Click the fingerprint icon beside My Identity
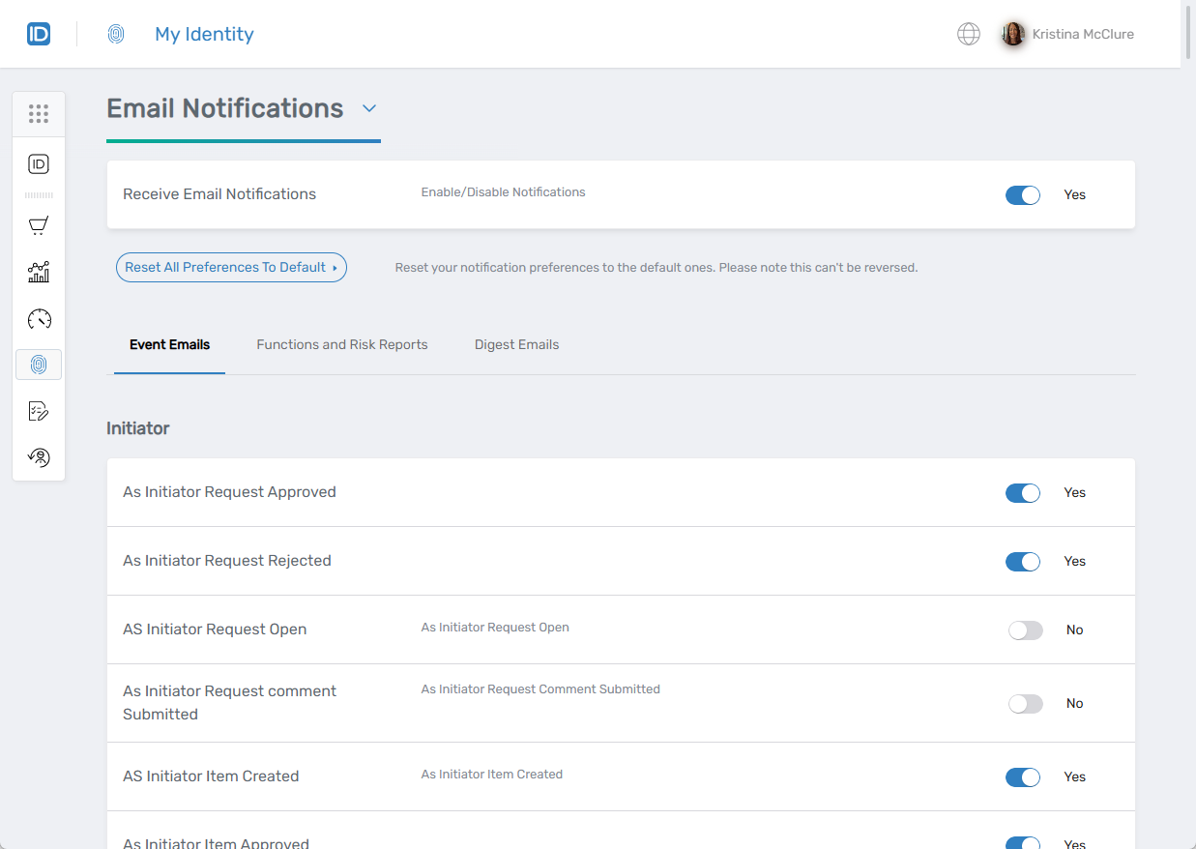The image size is (1196, 849). pyautogui.click(x=116, y=35)
